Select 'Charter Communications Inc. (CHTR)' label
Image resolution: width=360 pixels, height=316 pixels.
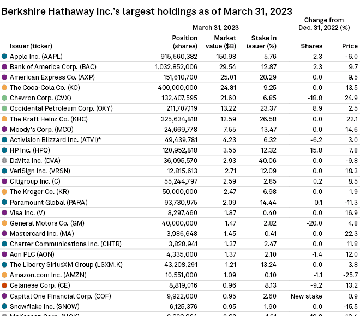coord(65,244)
